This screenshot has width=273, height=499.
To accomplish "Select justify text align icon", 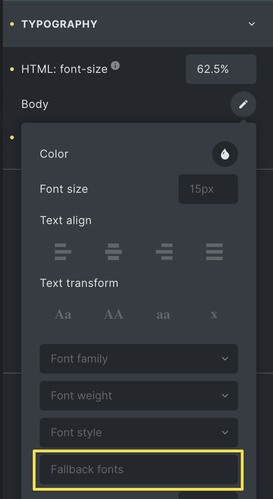I will pos(214,252).
